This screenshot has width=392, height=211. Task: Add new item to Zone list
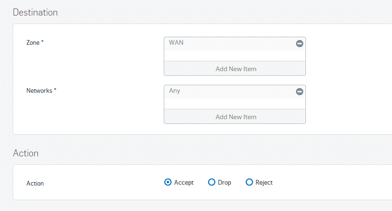(x=235, y=69)
